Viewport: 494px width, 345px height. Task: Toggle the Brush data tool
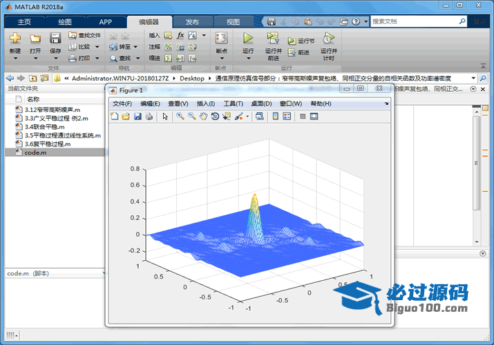(x=239, y=117)
